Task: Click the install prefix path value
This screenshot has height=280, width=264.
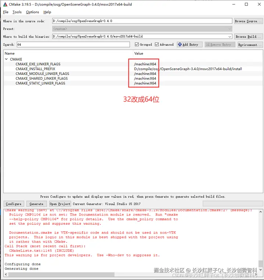Action: click(x=188, y=69)
